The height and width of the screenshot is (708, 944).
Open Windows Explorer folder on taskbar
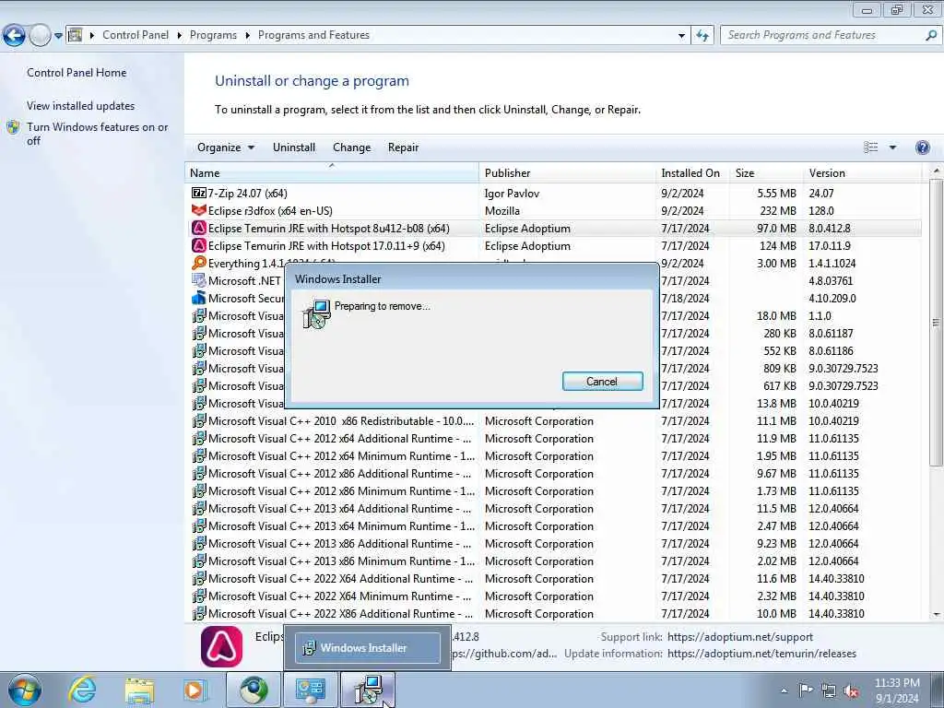[x=140, y=690]
